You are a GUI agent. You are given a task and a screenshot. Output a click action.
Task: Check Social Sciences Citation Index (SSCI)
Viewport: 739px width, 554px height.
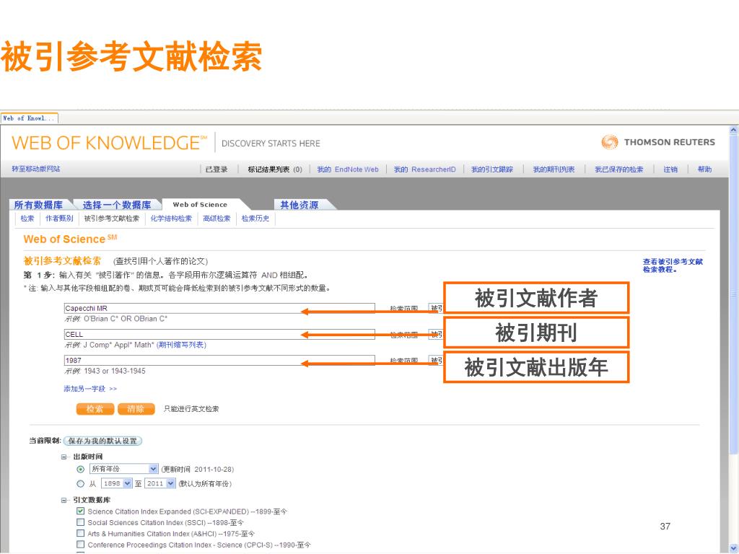(81, 522)
